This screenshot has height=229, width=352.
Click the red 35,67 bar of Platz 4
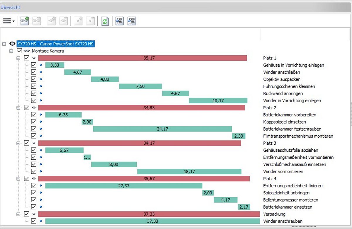144,179
